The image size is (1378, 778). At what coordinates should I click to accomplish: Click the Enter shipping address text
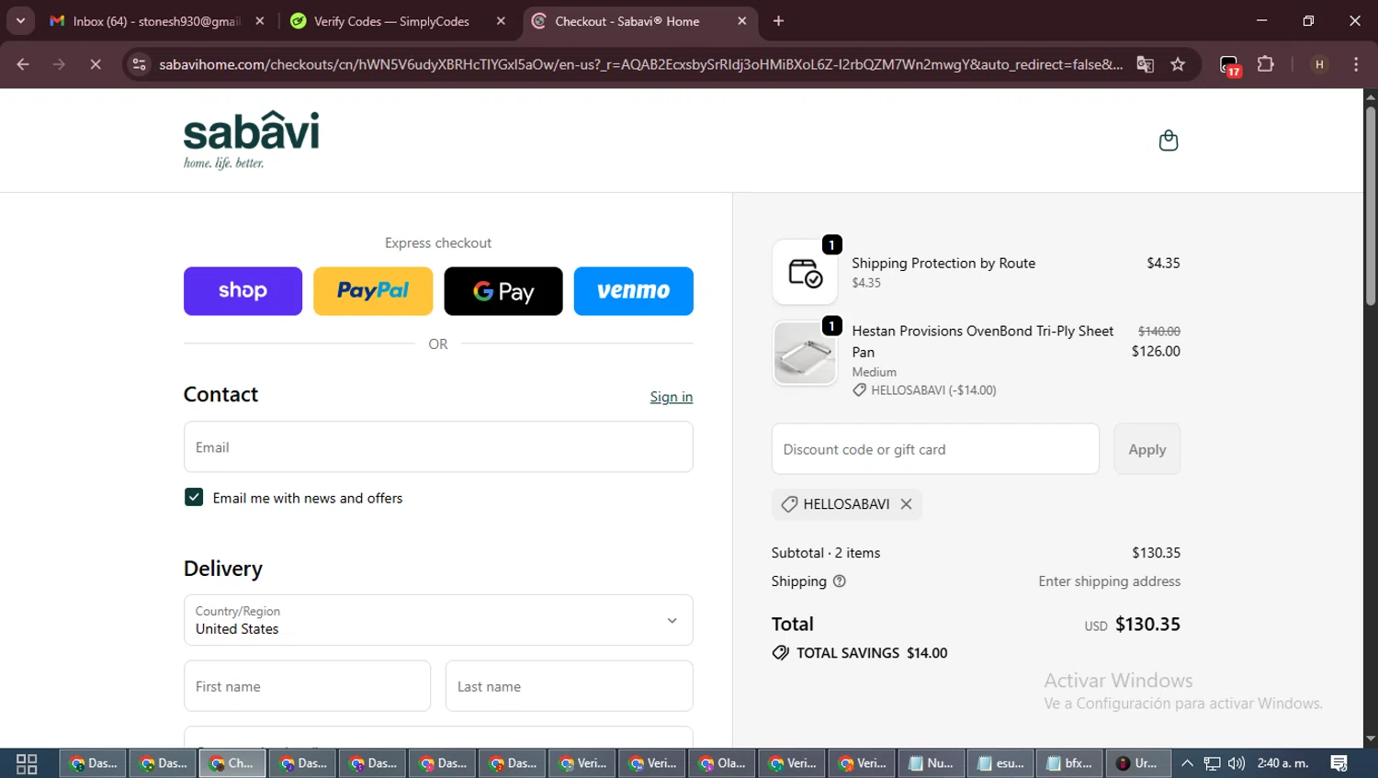pyautogui.click(x=1109, y=581)
